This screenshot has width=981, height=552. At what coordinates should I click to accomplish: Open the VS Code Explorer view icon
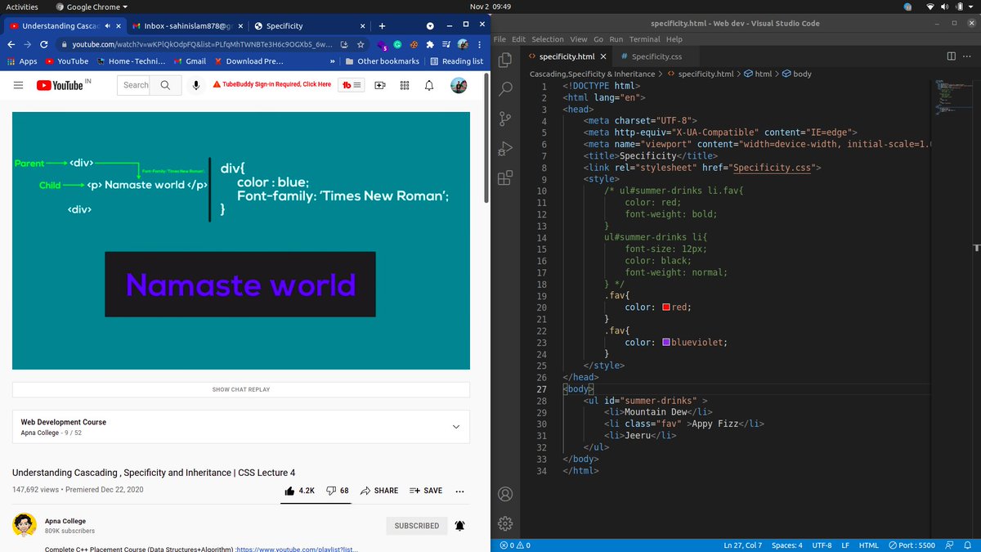[505, 59]
